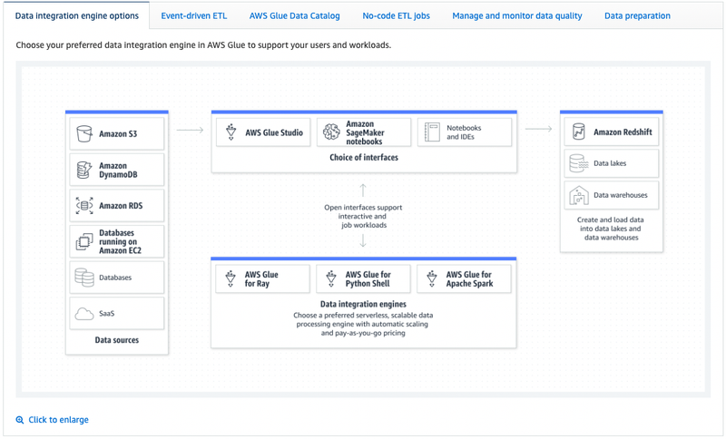
Task: Click 'Amazon SageMaker notebooks' label
Action: click(366, 132)
